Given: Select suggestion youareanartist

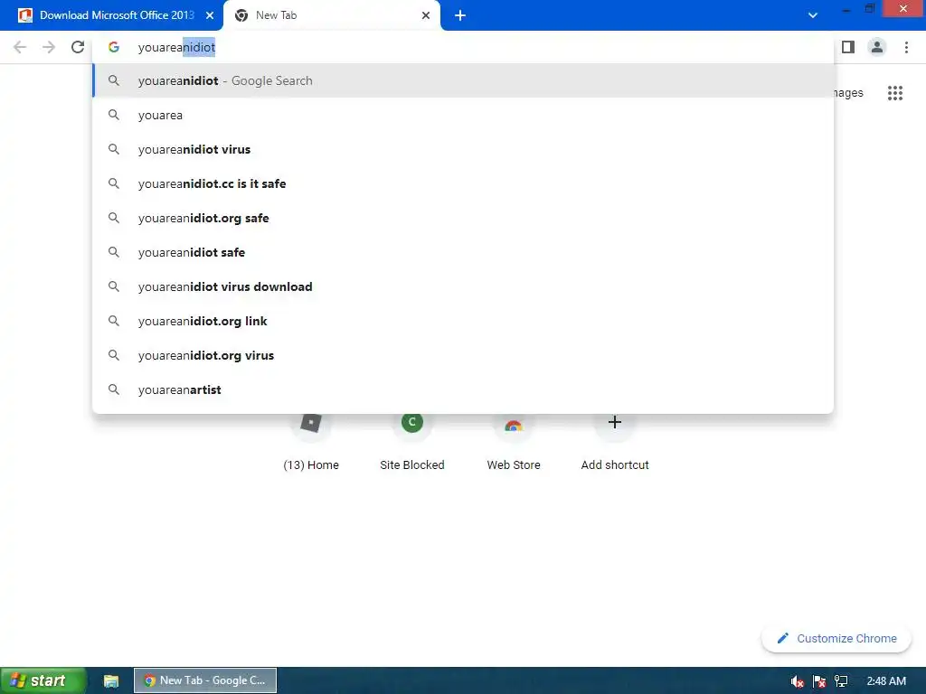Looking at the screenshot, I should [x=463, y=389].
